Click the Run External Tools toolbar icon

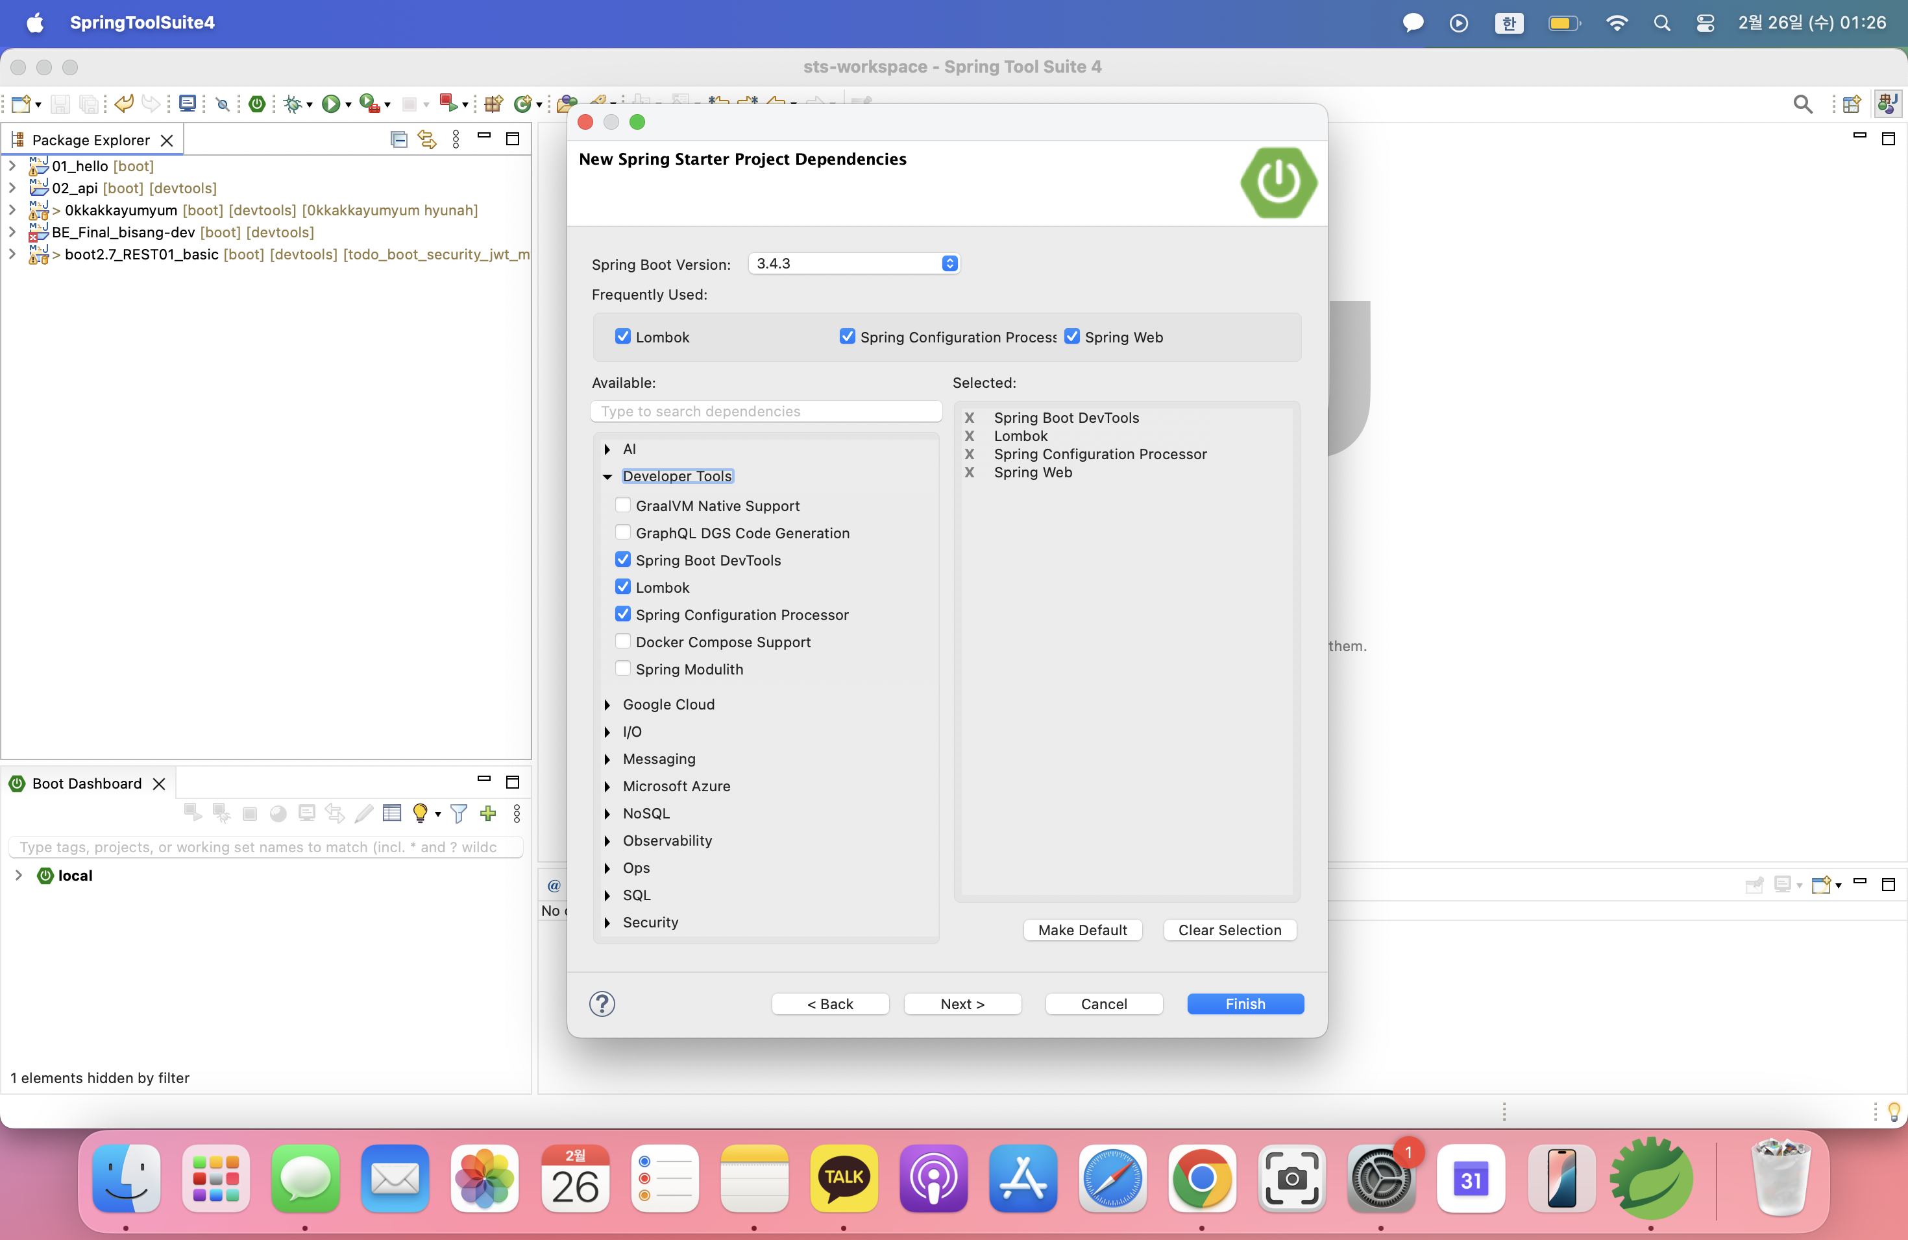(369, 104)
